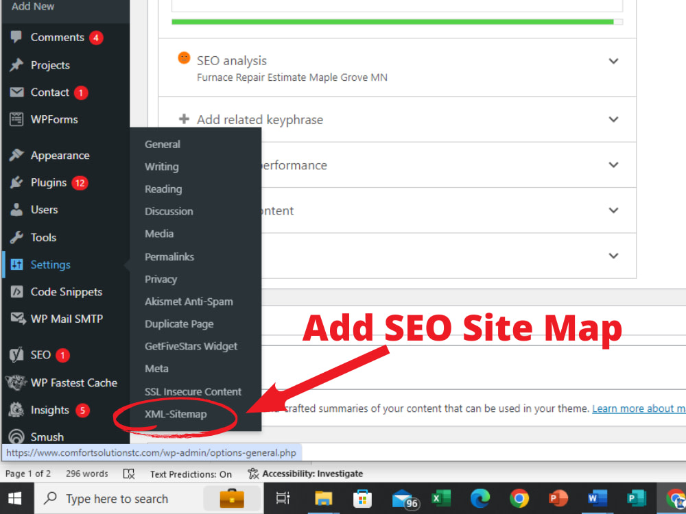Viewport: 686px width, 514px height.
Task: Click the Contact envelope icon
Action: pos(16,93)
